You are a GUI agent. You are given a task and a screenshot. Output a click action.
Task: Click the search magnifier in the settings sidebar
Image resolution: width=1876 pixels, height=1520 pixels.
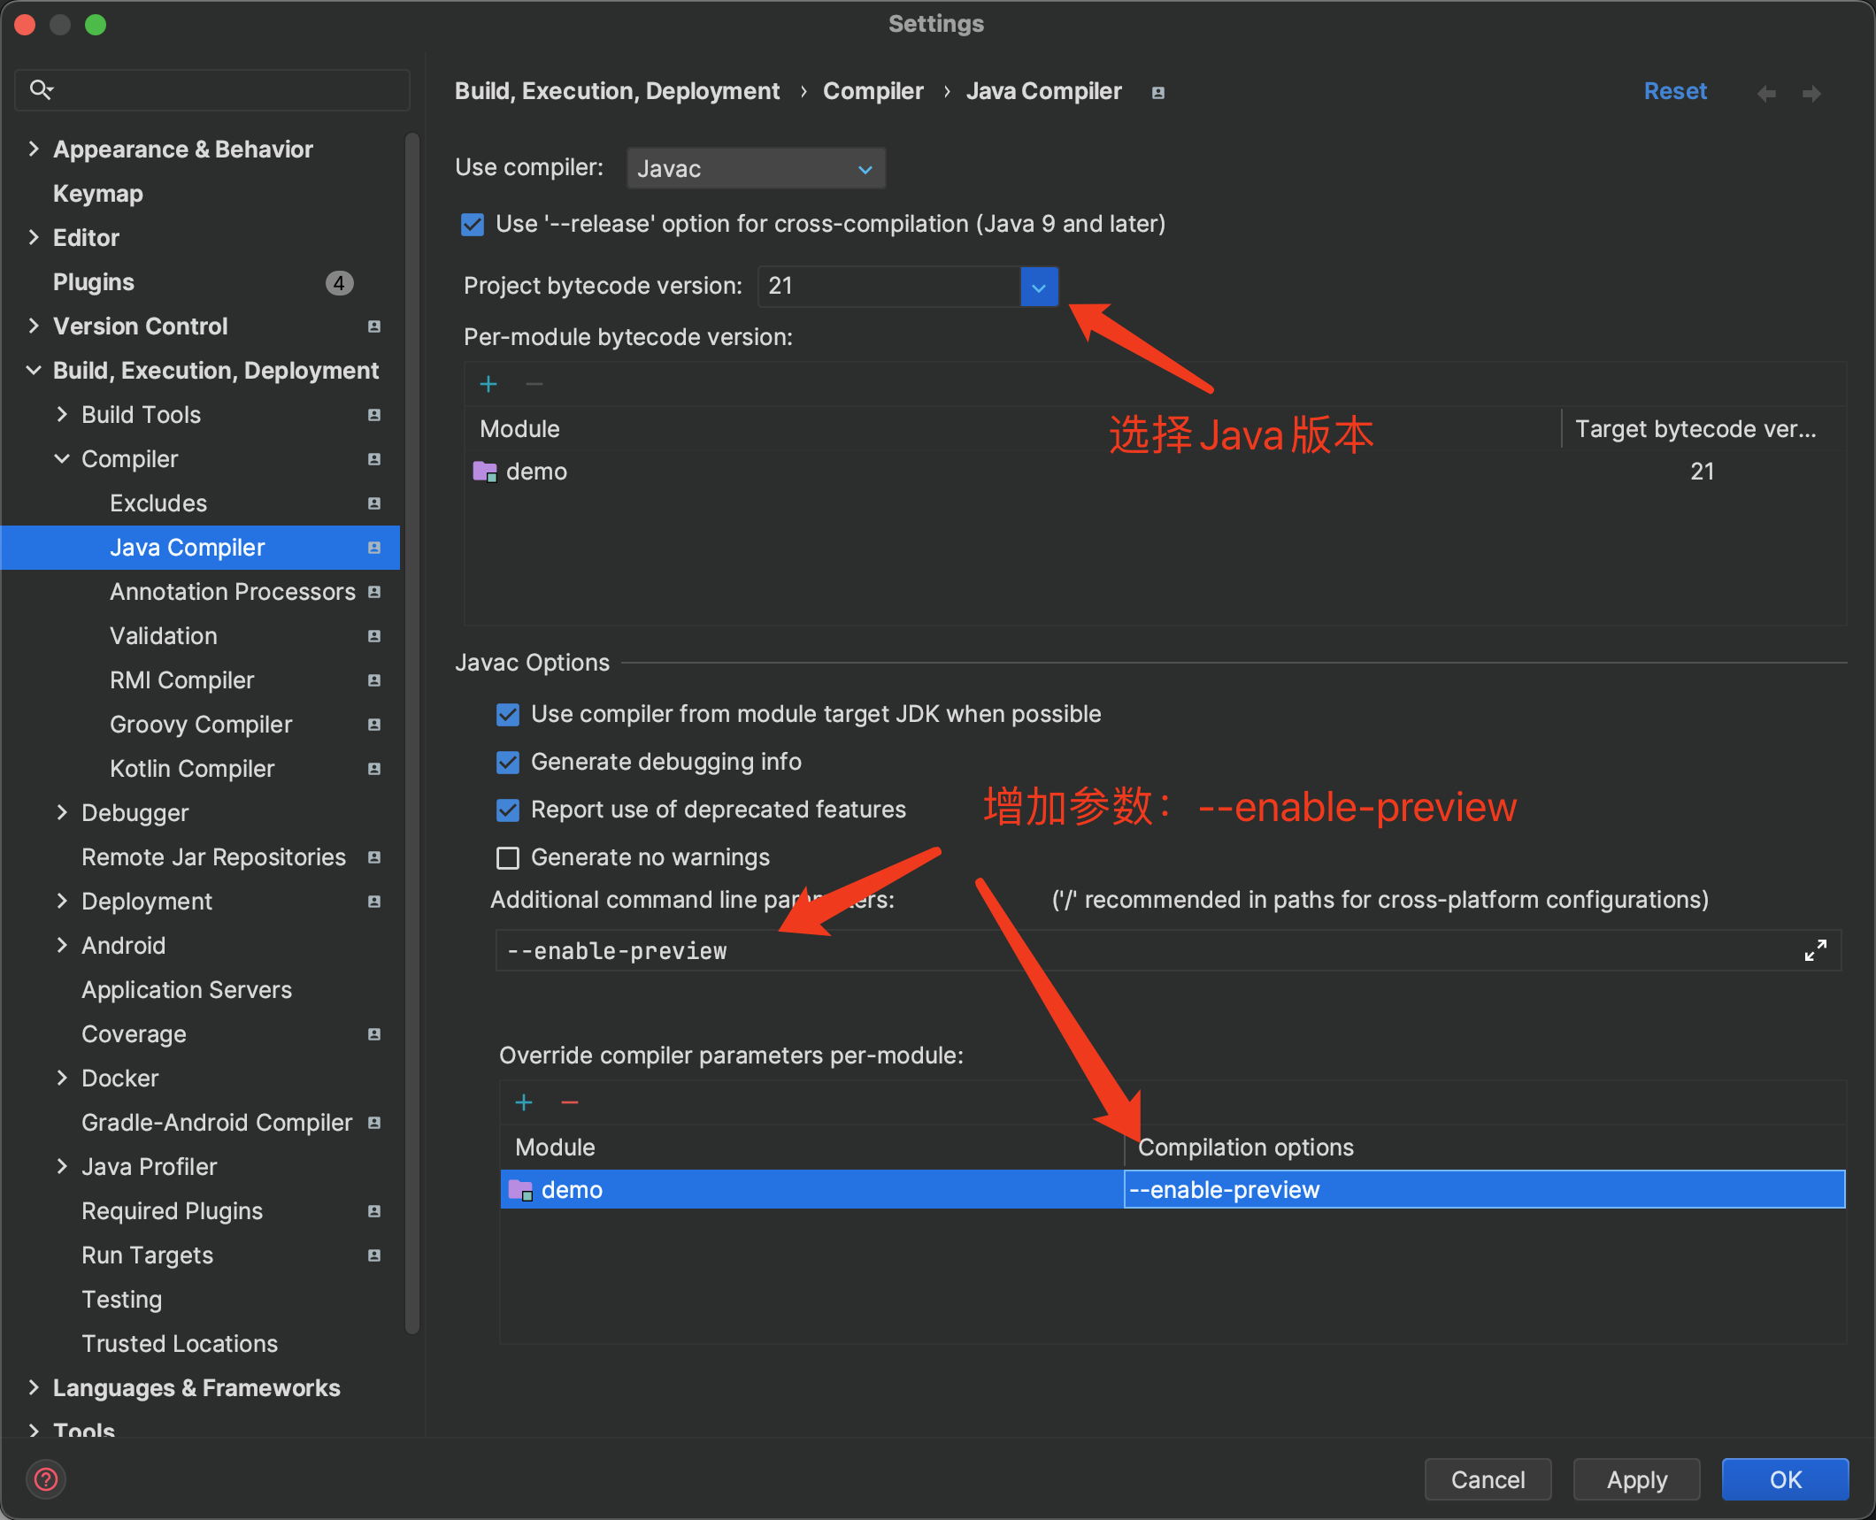pyautogui.click(x=41, y=88)
